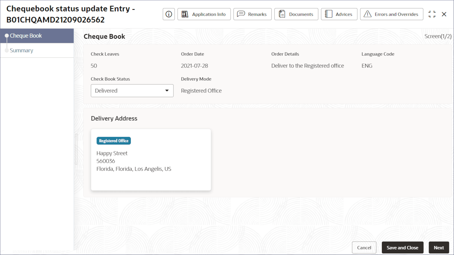Click the Screen(1/2) indicator
The height and width of the screenshot is (255, 454).
click(x=438, y=36)
